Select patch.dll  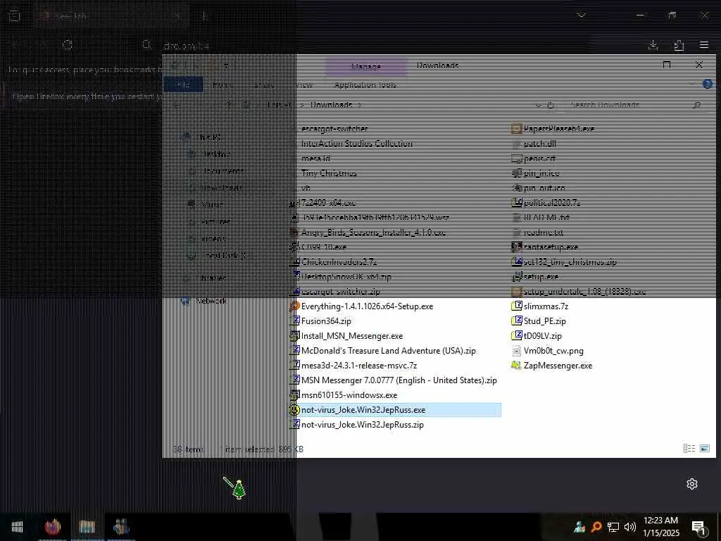coord(539,144)
